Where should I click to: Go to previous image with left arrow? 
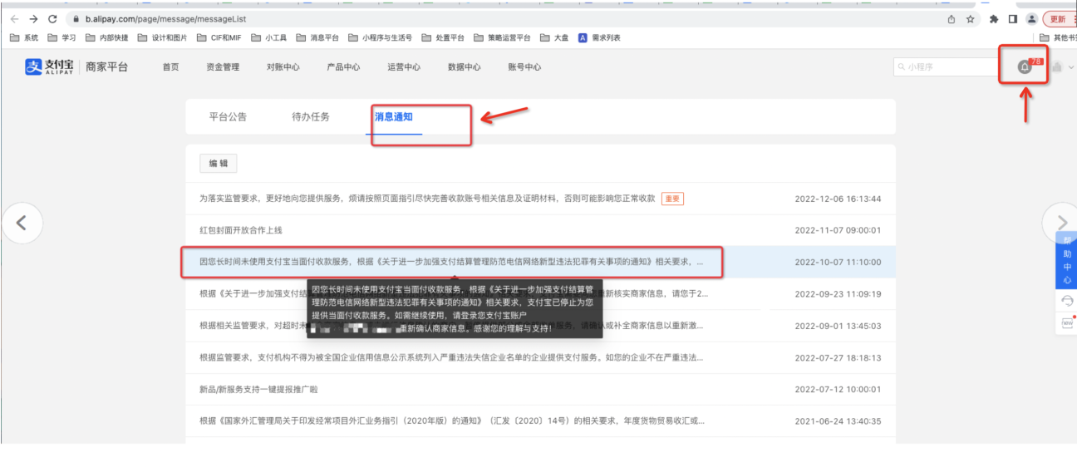(22, 223)
